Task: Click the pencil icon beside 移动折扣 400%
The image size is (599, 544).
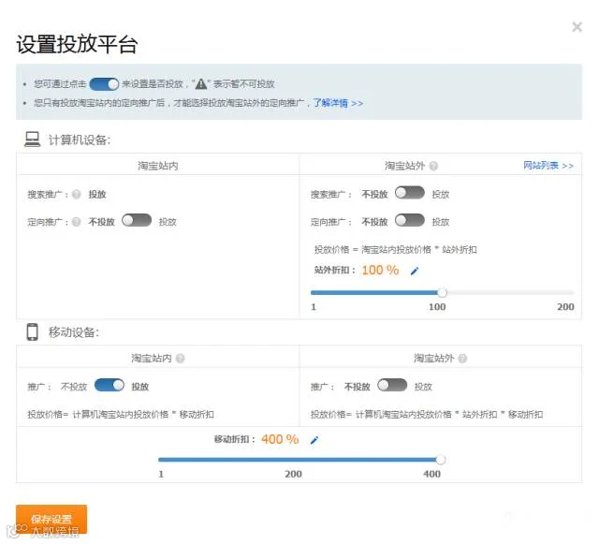Action: pos(314,440)
